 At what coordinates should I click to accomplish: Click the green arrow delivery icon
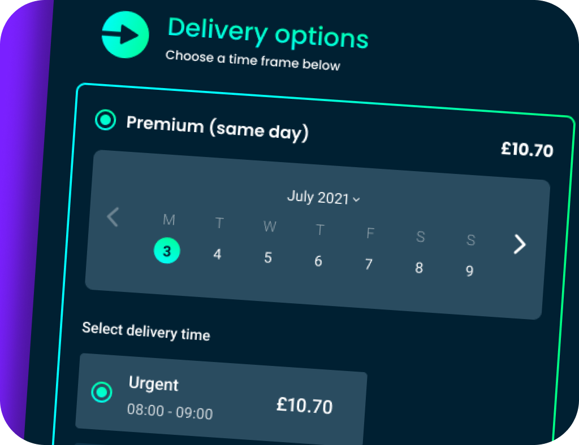point(125,35)
